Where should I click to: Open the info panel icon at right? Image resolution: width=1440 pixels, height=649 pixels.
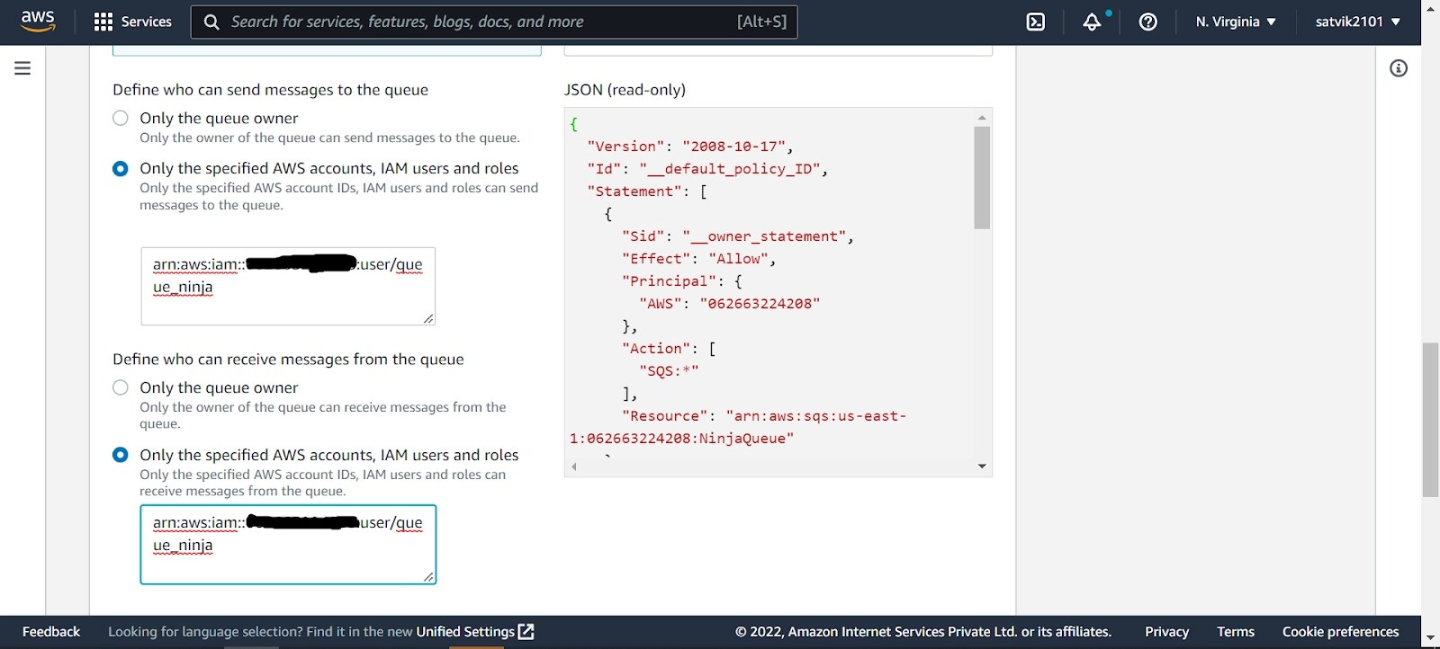tap(1399, 68)
